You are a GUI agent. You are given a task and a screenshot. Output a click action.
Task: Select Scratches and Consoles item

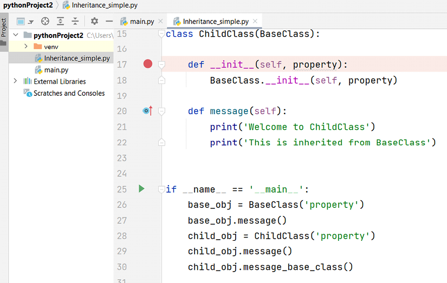tap(69, 93)
